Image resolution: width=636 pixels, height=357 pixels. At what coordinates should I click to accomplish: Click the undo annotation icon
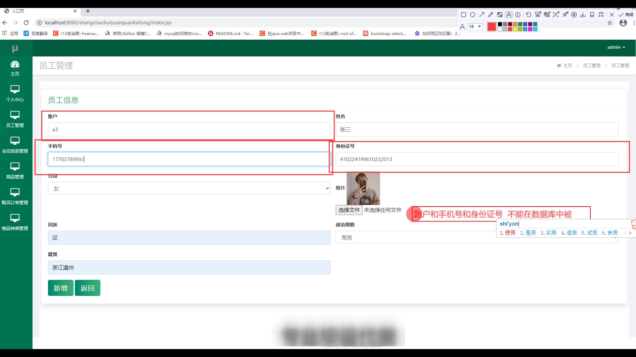coord(529,15)
